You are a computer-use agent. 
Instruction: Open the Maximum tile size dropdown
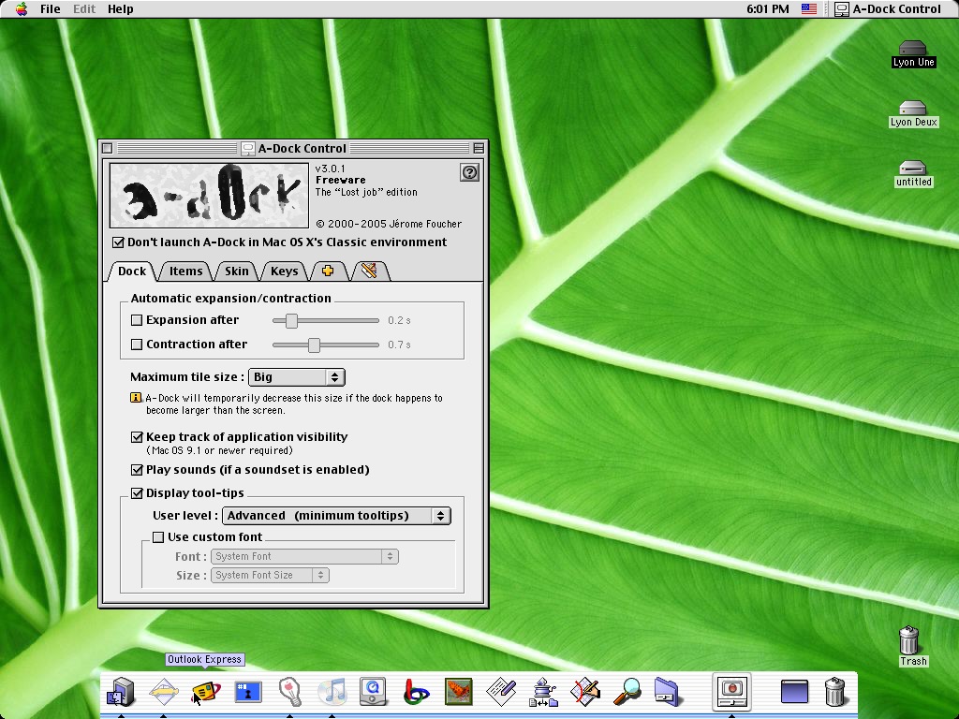click(x=297, y=377)
